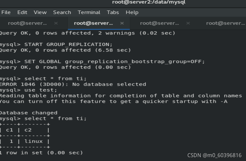The image size is (246, 161).
Task: Click the 'use test;' command line
Action: (x=28, y=90)
